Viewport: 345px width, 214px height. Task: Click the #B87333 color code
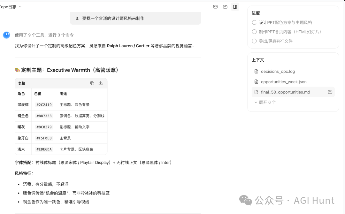44,116
